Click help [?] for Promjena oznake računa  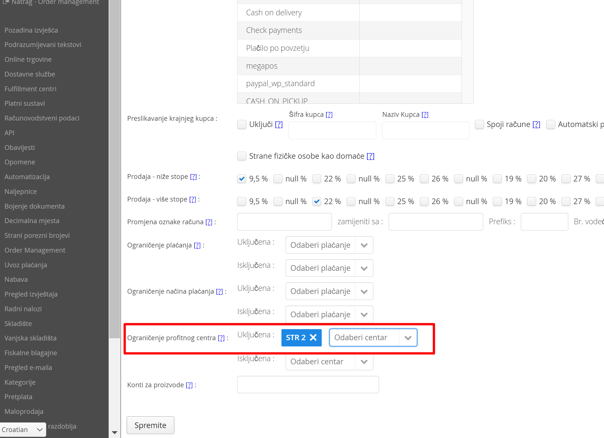pyautogui.click(x=209, y=222)
